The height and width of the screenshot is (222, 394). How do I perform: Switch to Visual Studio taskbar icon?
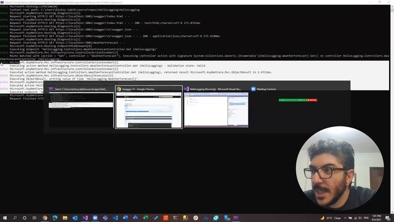(x=85, y=218)
